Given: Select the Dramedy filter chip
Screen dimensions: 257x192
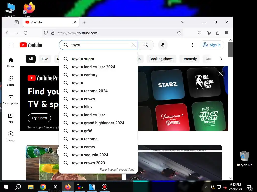Looking at the screenshot, I should [189, 59].
